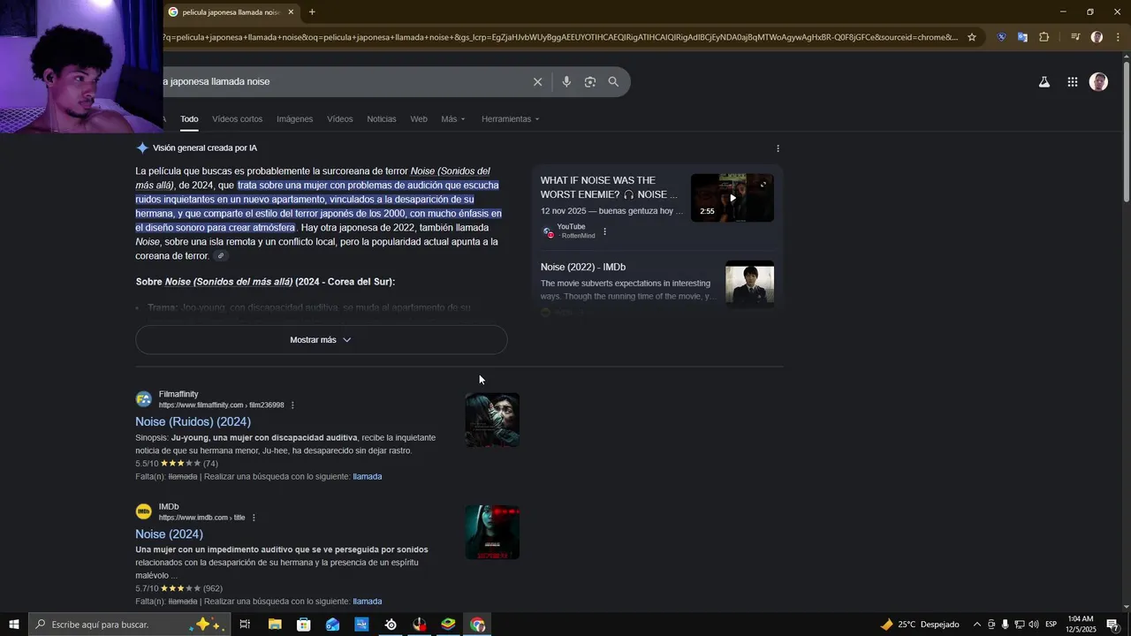Expand Herramientas search tools dropdown
The height and width of the screenshot is (636, 1131).
click(510, 119)
